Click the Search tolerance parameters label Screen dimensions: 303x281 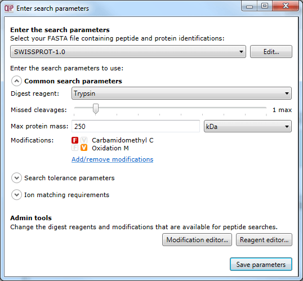[x=69, y=178]
